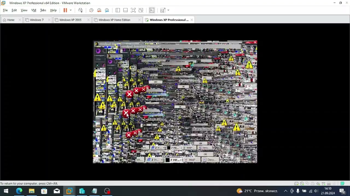Show hidden system tray icons
This screenshot has height=196, width=350.
(285, 191)
